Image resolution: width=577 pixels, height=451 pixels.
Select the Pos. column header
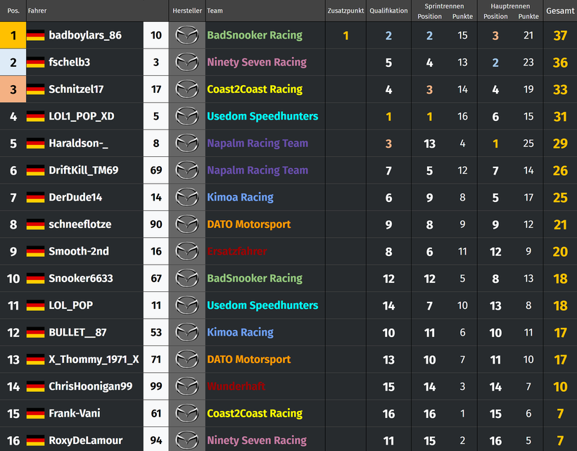13,11
